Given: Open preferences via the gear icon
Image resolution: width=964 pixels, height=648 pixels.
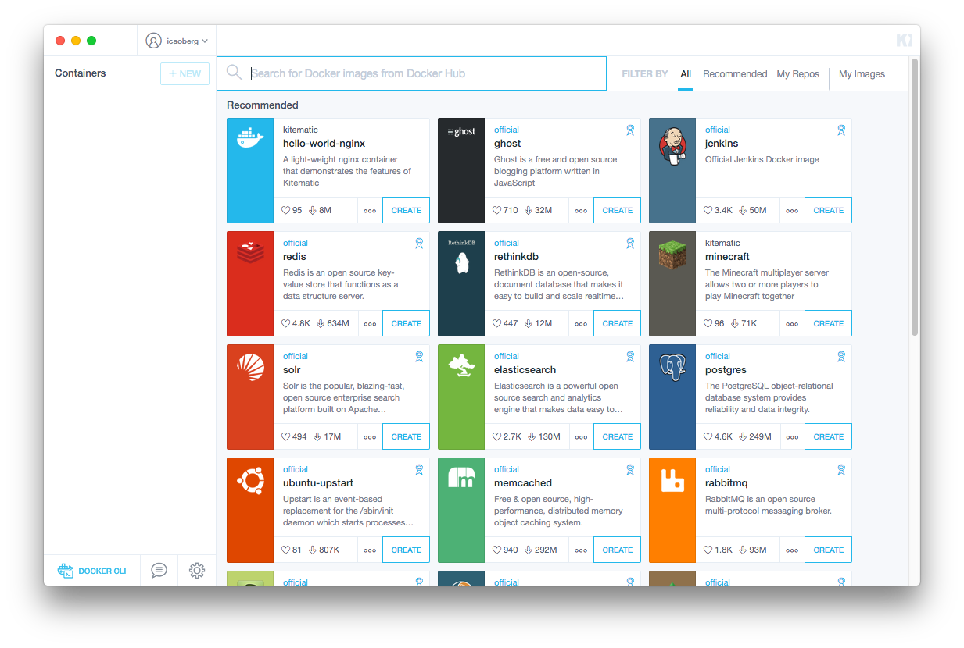Looking at the screenshot, I should pyautogui.click(x=197, y=571).
